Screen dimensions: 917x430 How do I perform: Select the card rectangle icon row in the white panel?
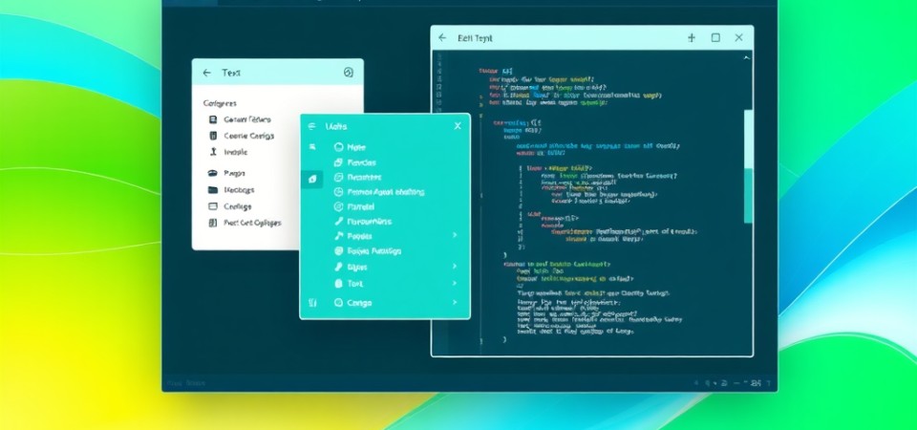coord(230,206)
